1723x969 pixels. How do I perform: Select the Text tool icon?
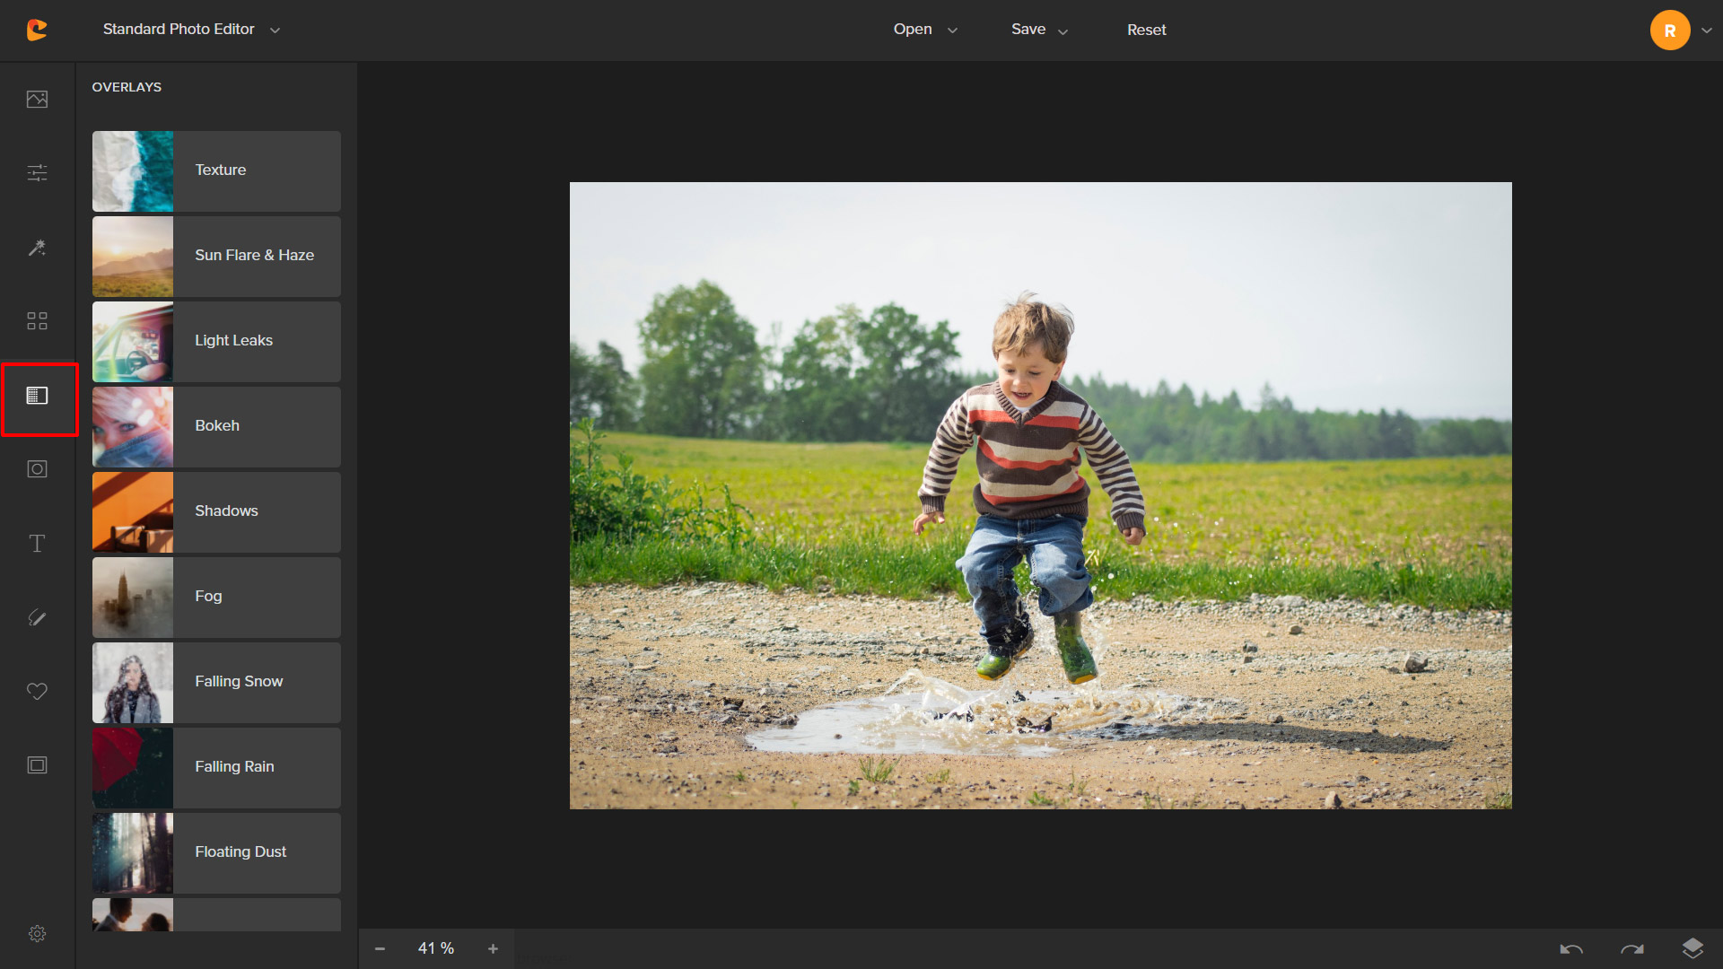tap(37, 544)
